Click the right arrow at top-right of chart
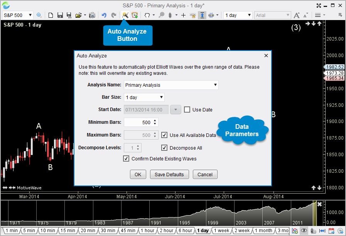This screenshot has height=236, width=346. click(308, 24)
